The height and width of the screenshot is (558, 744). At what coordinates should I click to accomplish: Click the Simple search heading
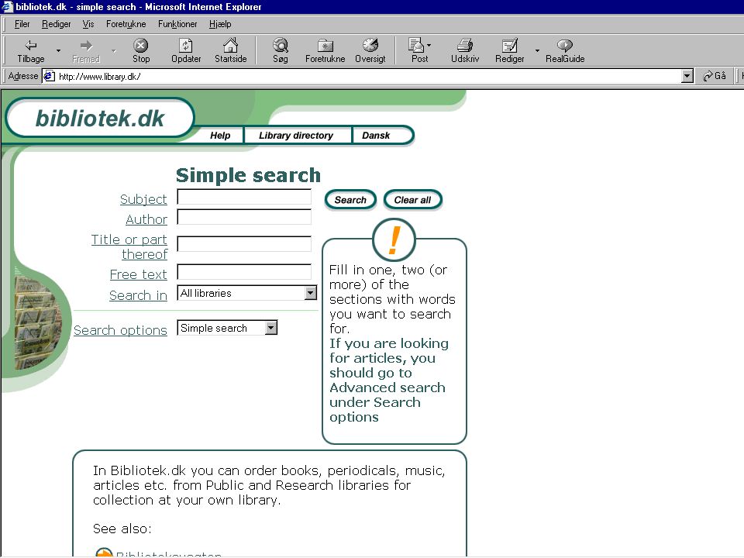pyautogui.click(x=248, y=175)
